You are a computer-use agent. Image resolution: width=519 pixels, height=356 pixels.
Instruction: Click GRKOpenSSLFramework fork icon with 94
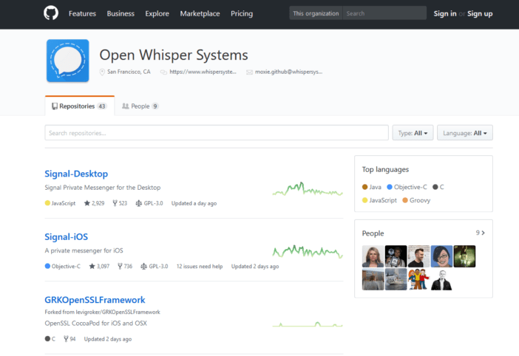67,339
